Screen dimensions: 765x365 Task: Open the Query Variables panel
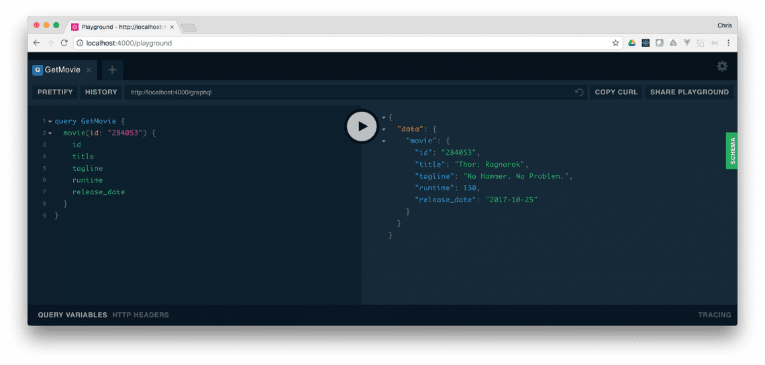pos(72,315)
